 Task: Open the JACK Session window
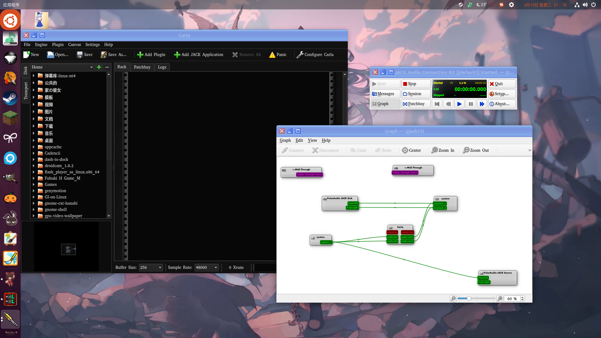(416, 94)
